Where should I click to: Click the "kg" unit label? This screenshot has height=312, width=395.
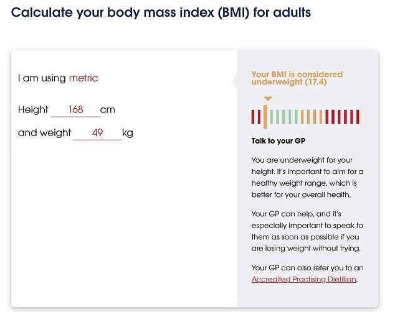click(128, 133)
